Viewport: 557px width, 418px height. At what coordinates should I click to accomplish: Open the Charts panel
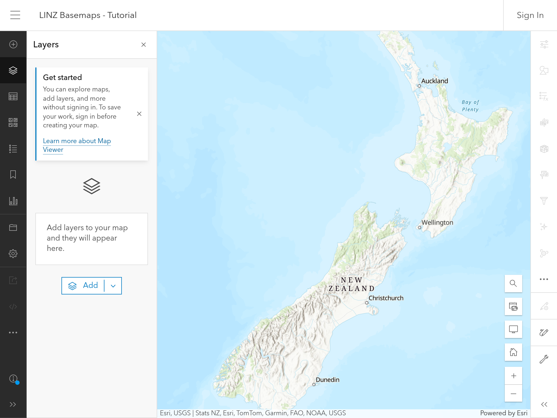13,201
